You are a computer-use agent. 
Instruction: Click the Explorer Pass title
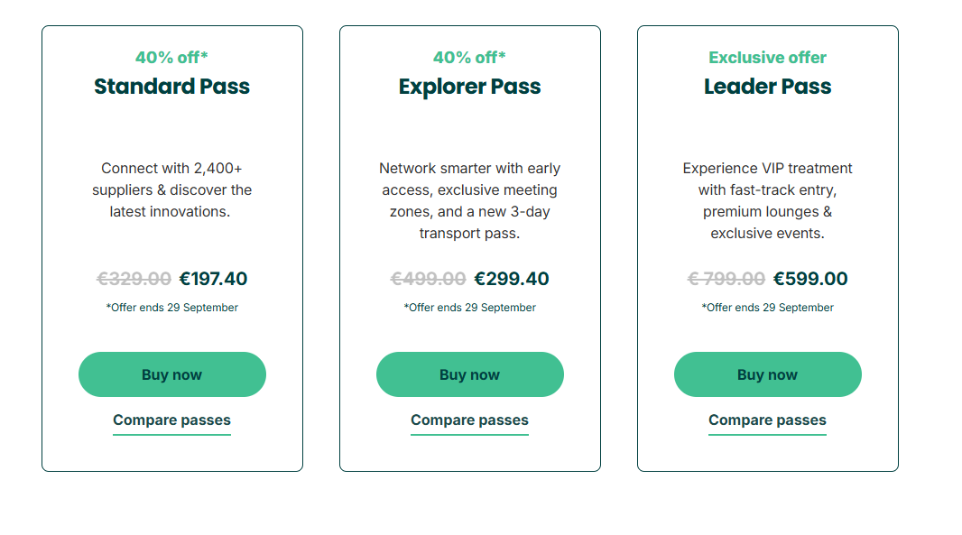[469, 87]
